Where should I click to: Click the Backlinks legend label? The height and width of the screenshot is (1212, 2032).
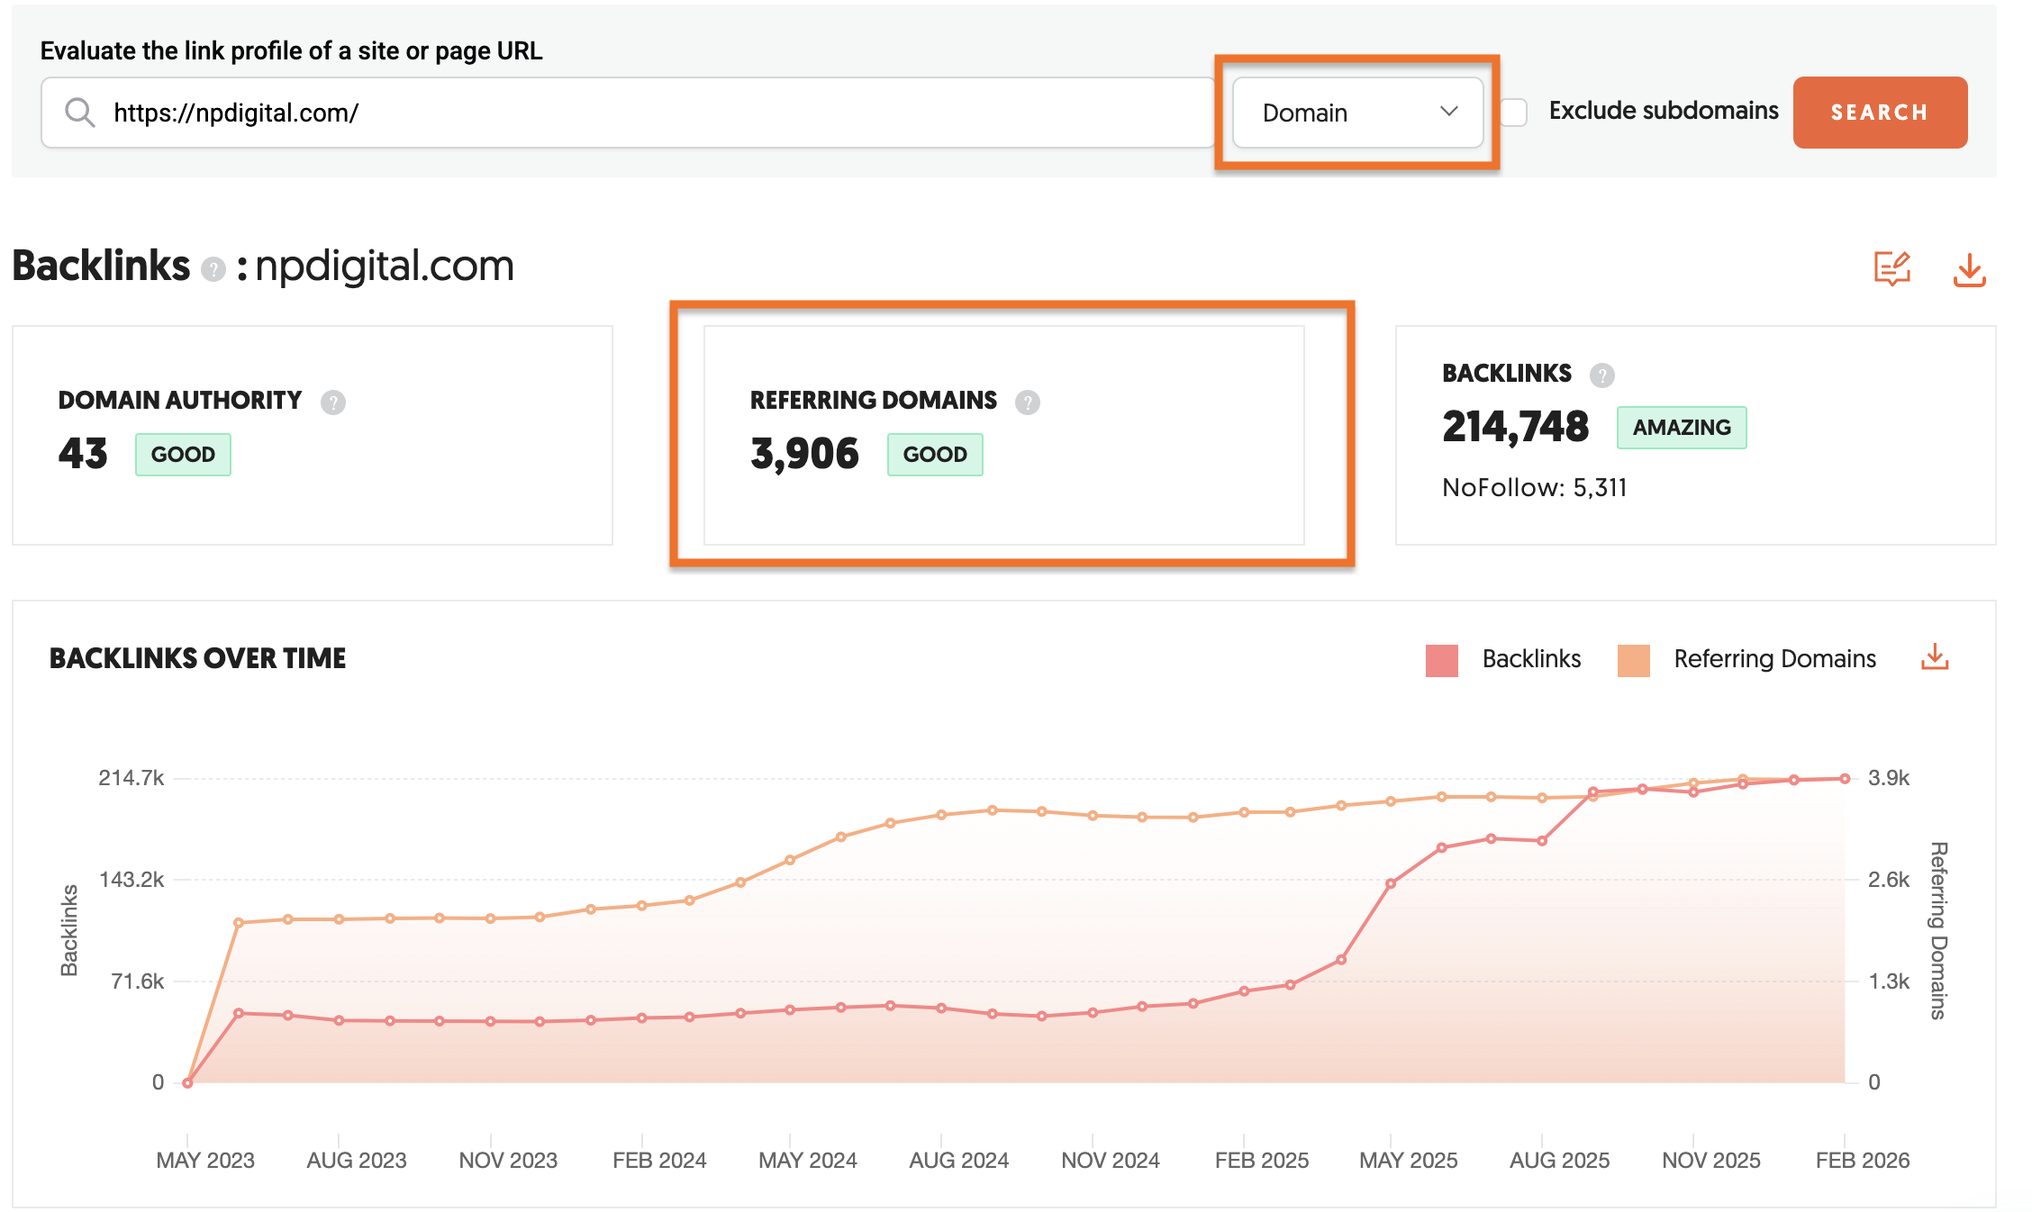[x=1531, y=659]
